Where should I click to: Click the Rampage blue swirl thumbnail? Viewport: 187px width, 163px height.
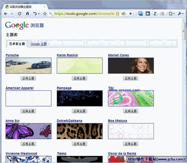tap(80, 98)
